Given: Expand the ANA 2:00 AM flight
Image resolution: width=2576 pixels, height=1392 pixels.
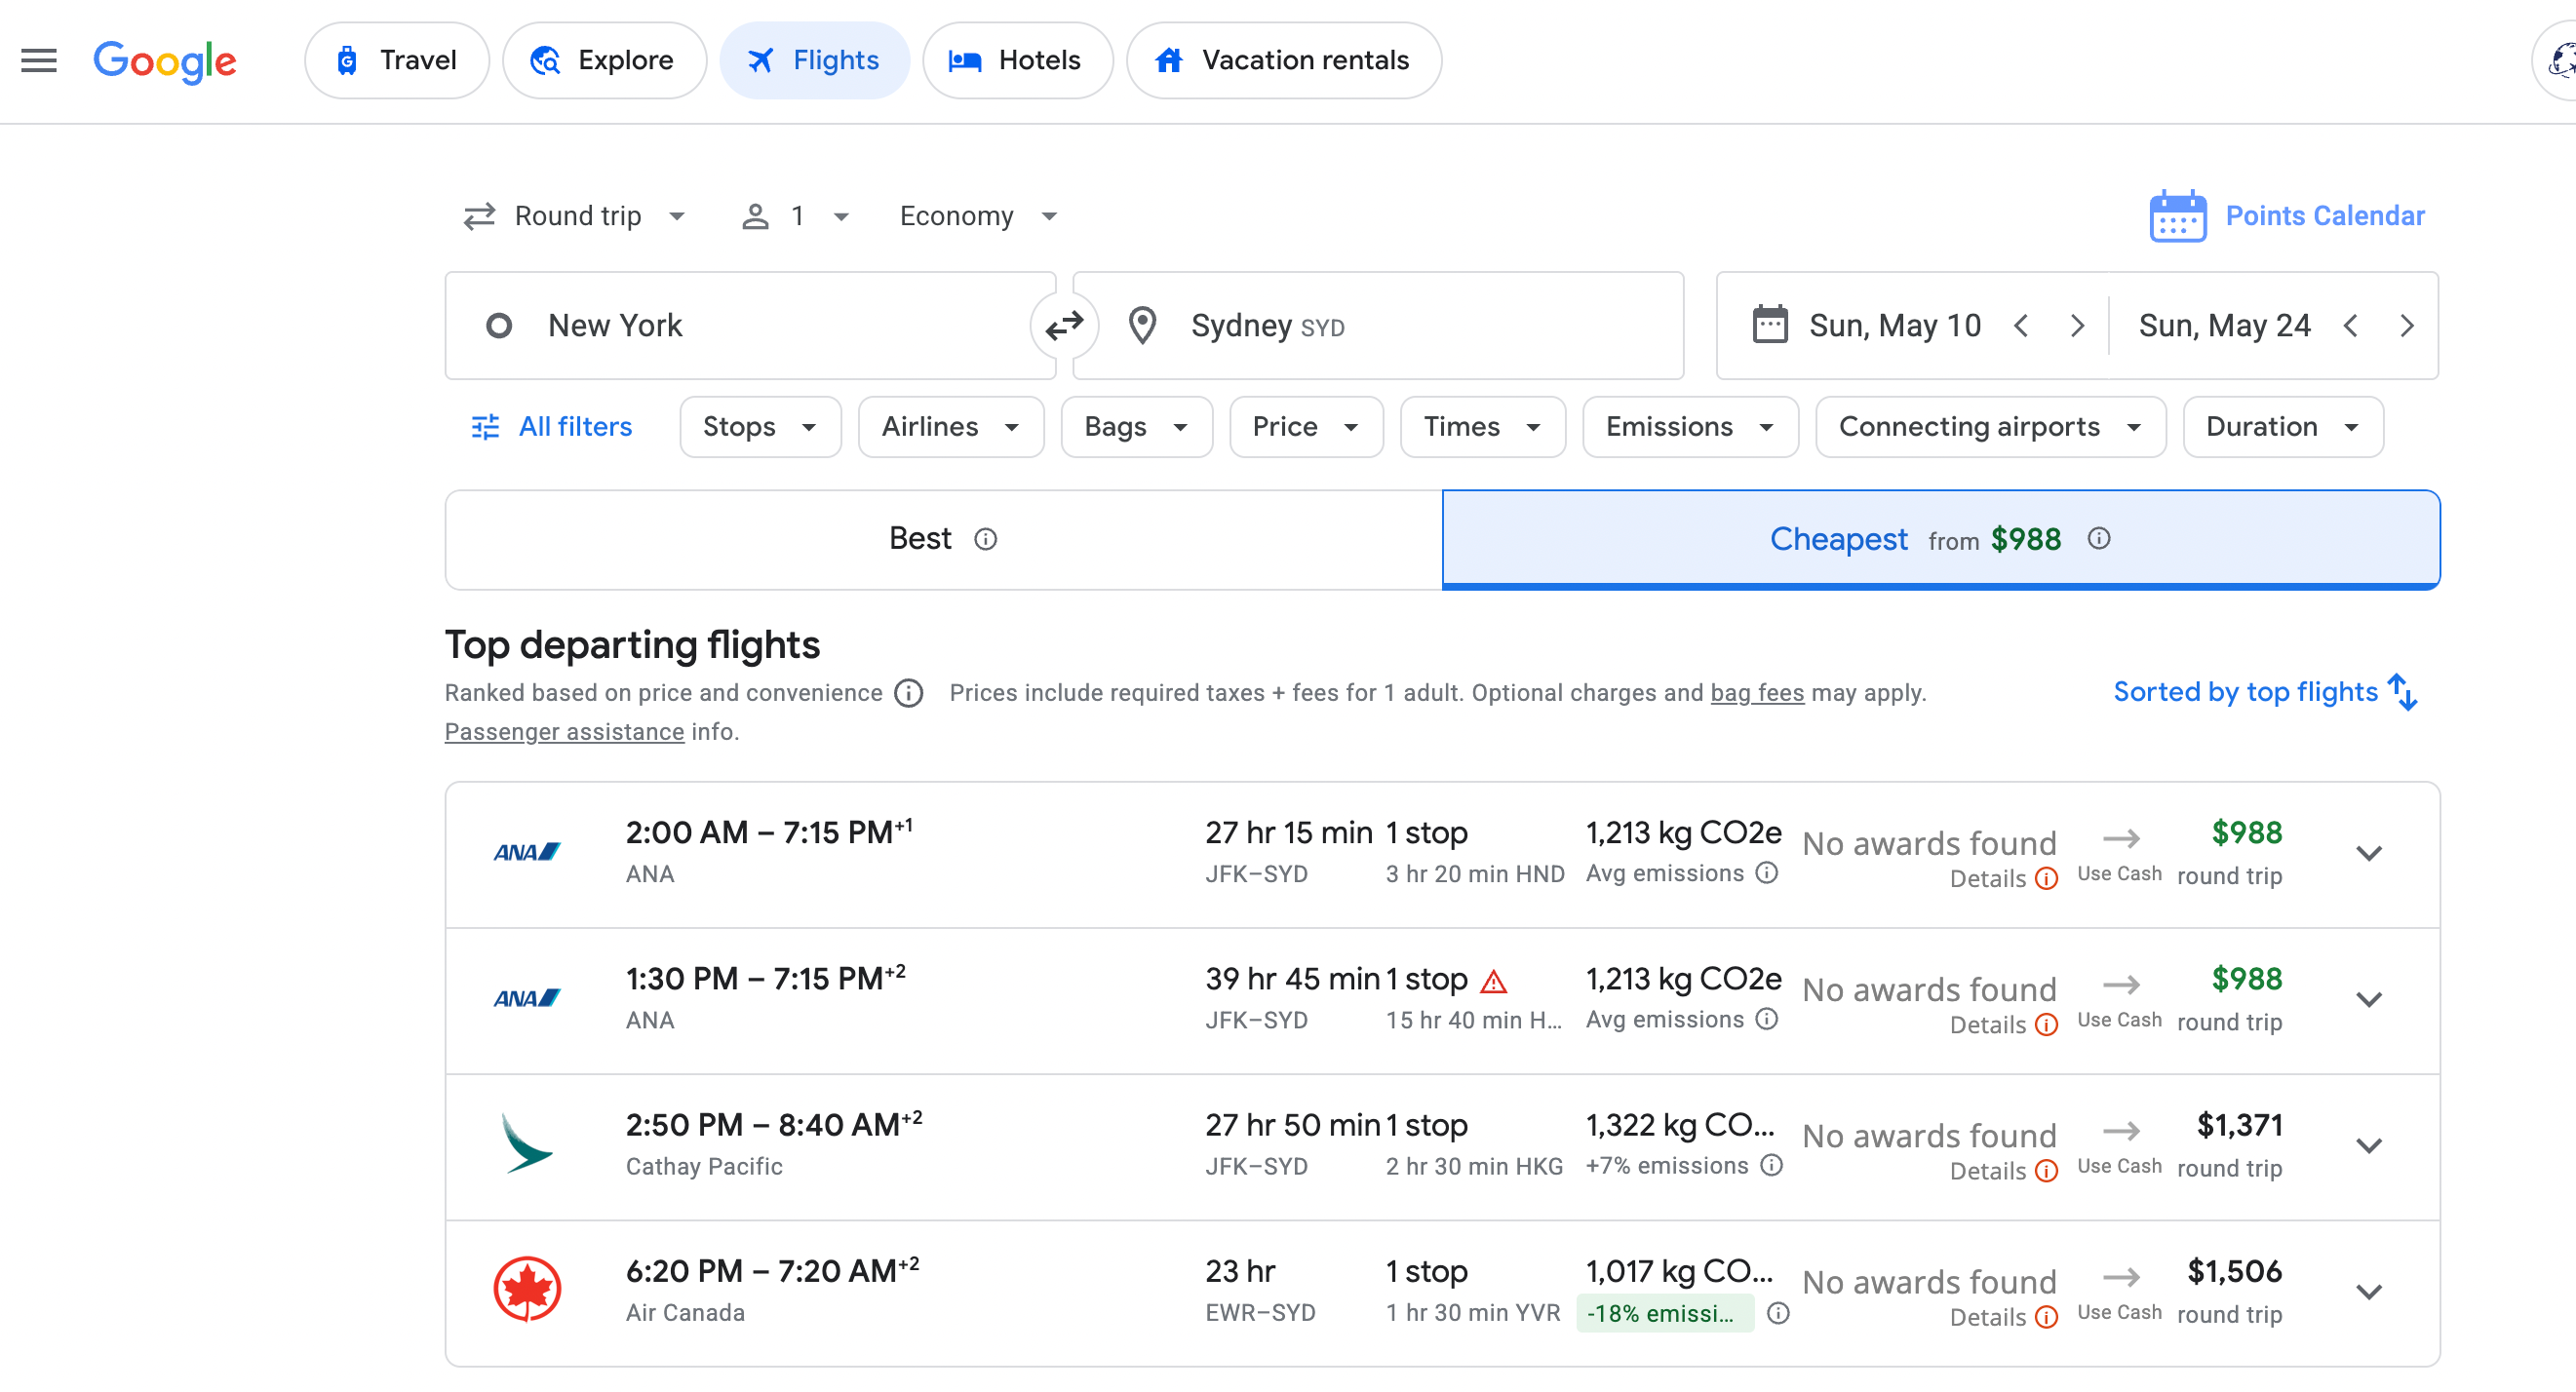Looking at the screenshot, I should tap(2368, 854).
